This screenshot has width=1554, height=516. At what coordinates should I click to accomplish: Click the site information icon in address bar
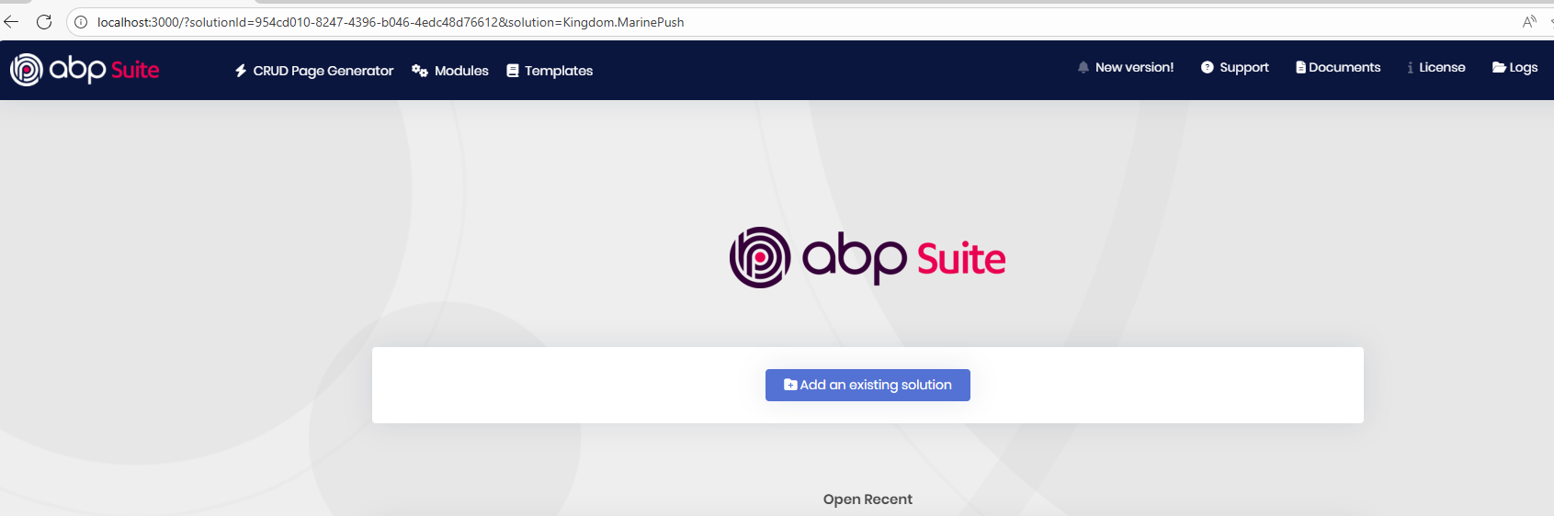pos(81,22)
